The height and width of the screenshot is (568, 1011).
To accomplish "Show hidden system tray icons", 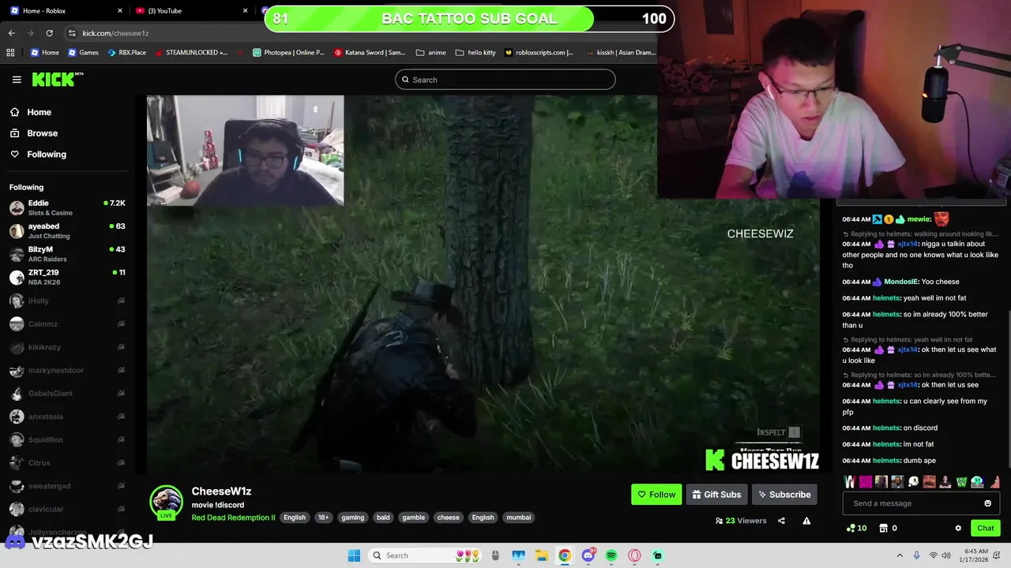I will point(900,555).
